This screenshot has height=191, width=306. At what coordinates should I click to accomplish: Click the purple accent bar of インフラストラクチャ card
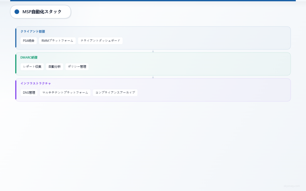16,90
